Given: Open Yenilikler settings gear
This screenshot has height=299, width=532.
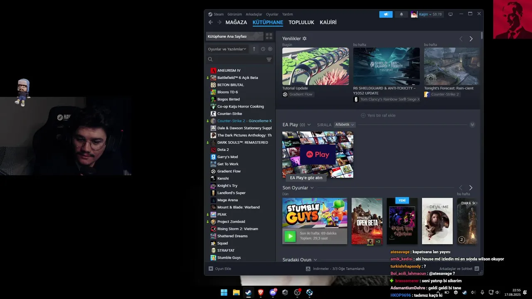Looking at the screenshot, I should pyautogui.click(x=304, y=39).
